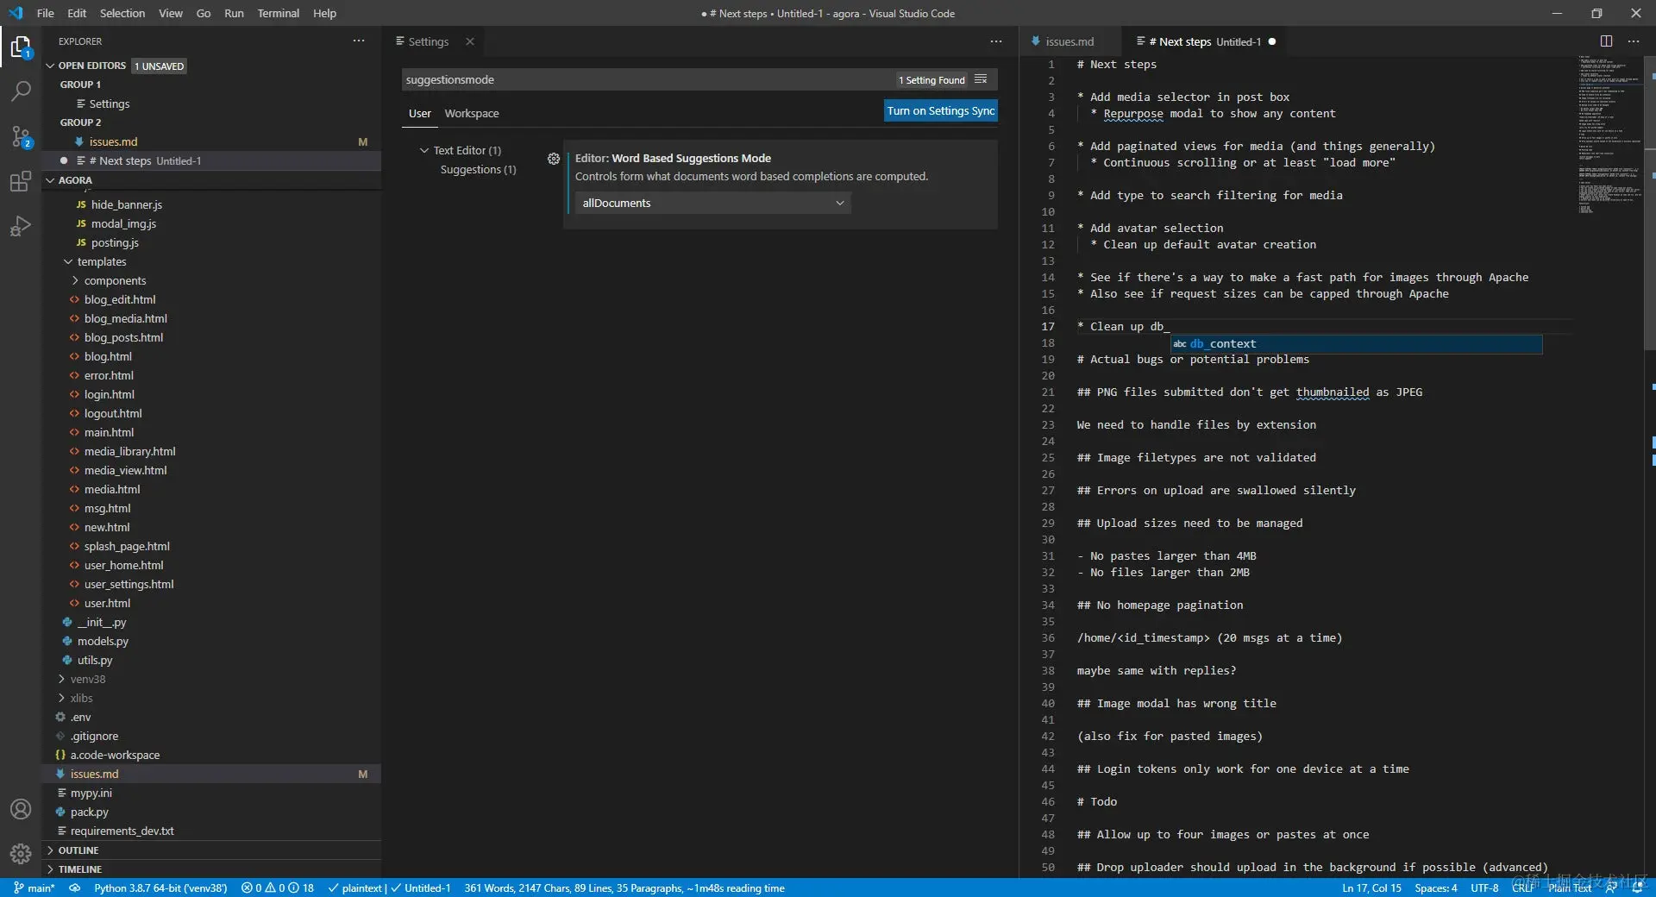Switch to the User settings tab
Image resolution: width=1656 pixels, height=897 pixels.
(x=420, y=113)
